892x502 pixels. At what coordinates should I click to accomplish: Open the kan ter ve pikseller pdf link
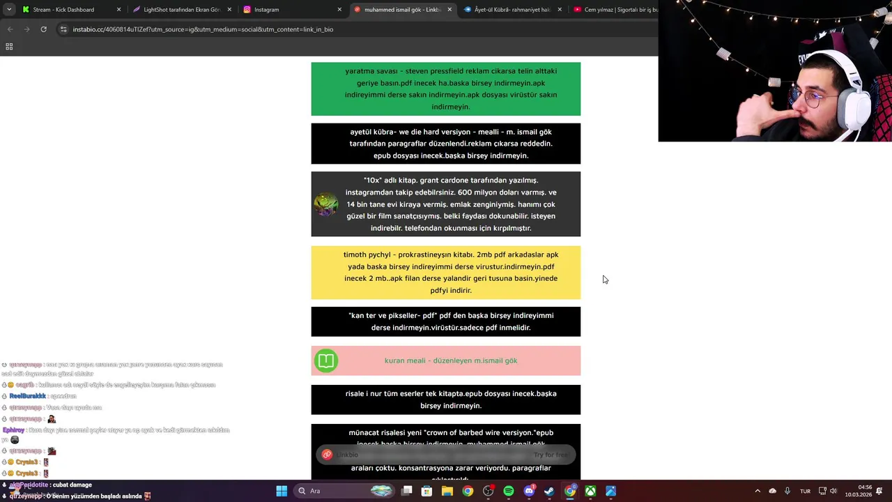[445, 321]
